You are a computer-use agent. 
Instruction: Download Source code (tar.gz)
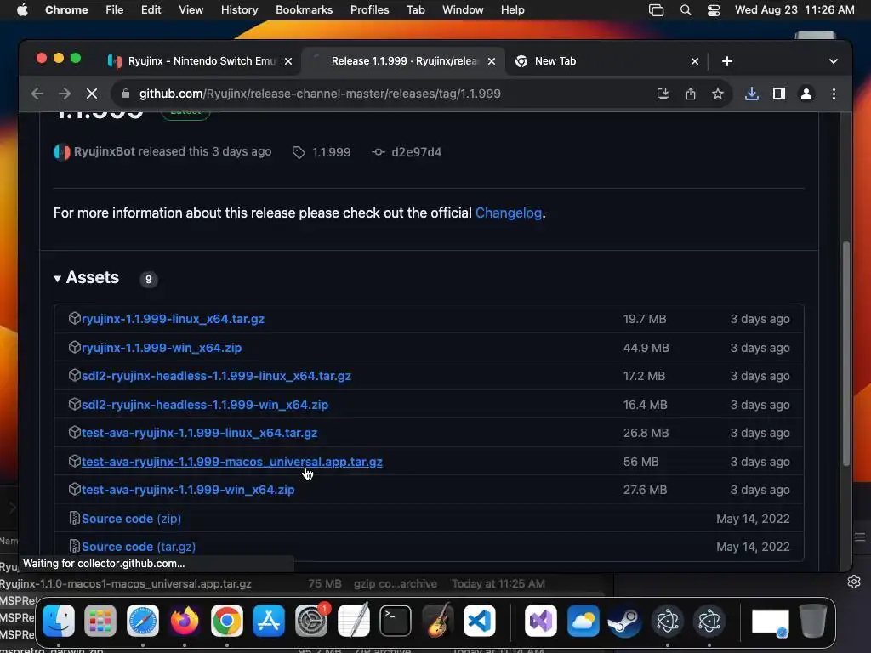pyautogui.click(x=139, y=547)
